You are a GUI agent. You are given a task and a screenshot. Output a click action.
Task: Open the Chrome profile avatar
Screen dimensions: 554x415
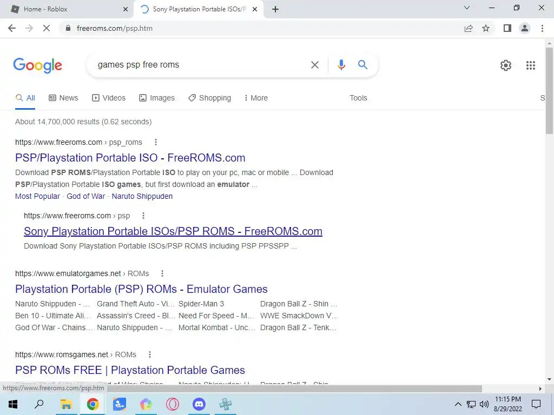[x=525, y=28]
